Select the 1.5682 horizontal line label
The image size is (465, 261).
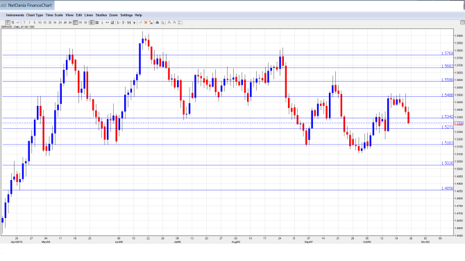[x=447, y=66]
